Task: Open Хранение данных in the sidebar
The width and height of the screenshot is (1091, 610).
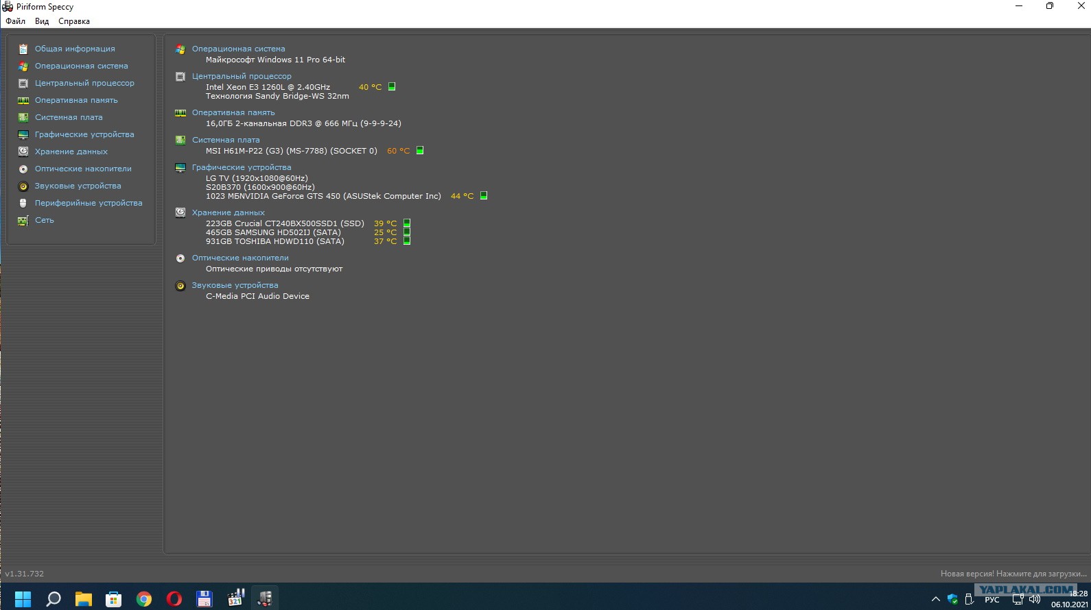Action: 71,151
